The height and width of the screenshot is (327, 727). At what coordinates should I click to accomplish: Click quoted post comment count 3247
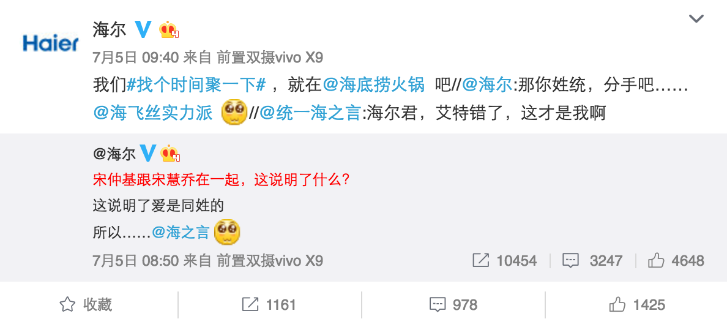coord(592,261)
